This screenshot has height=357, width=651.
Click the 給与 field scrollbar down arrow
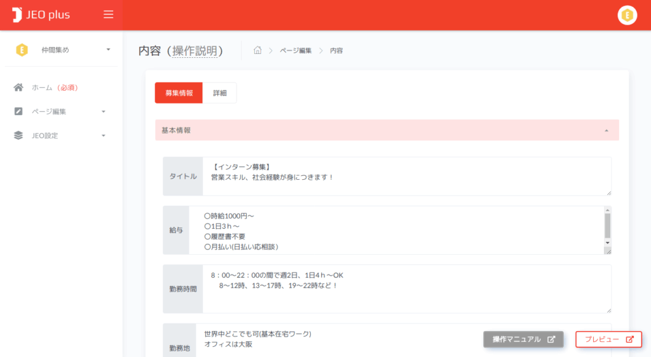point(607,243)
